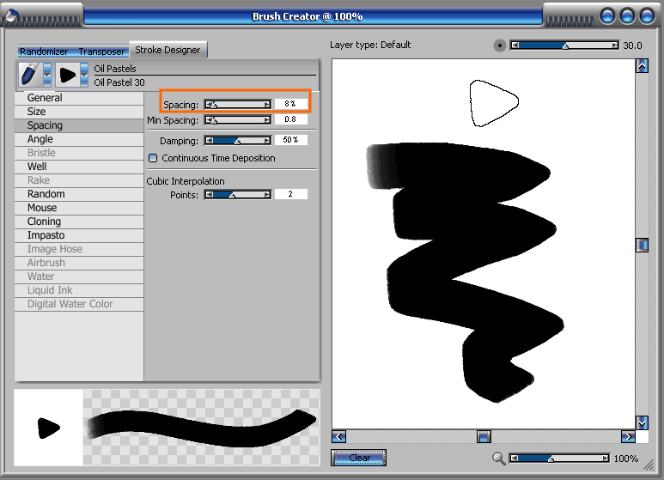This screenshot has height=480, width=664.
Task: Click the Cubic Interpolation Points slider
Action: (239, 195)
